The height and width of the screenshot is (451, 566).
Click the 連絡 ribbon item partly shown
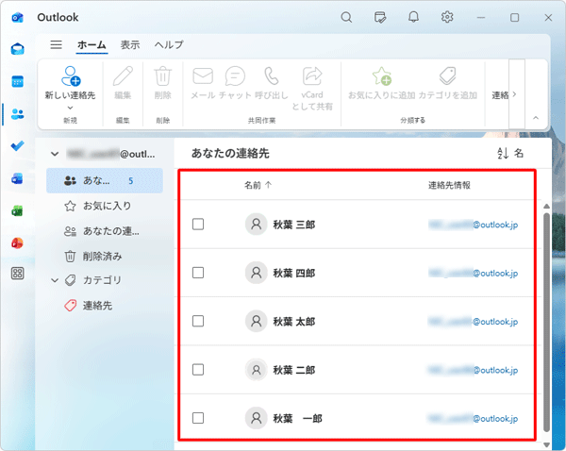(500, 95)
